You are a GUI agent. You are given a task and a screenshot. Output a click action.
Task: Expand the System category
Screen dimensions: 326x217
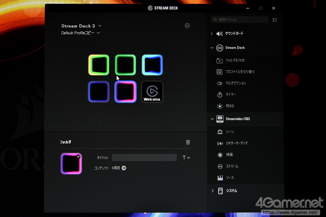(212, 191)
